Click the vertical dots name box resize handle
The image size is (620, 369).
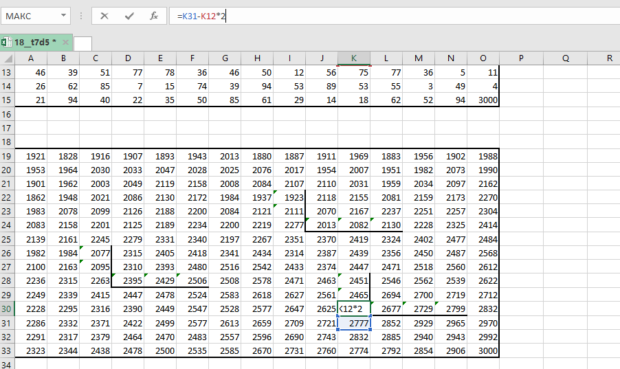(x=81, y=15)
